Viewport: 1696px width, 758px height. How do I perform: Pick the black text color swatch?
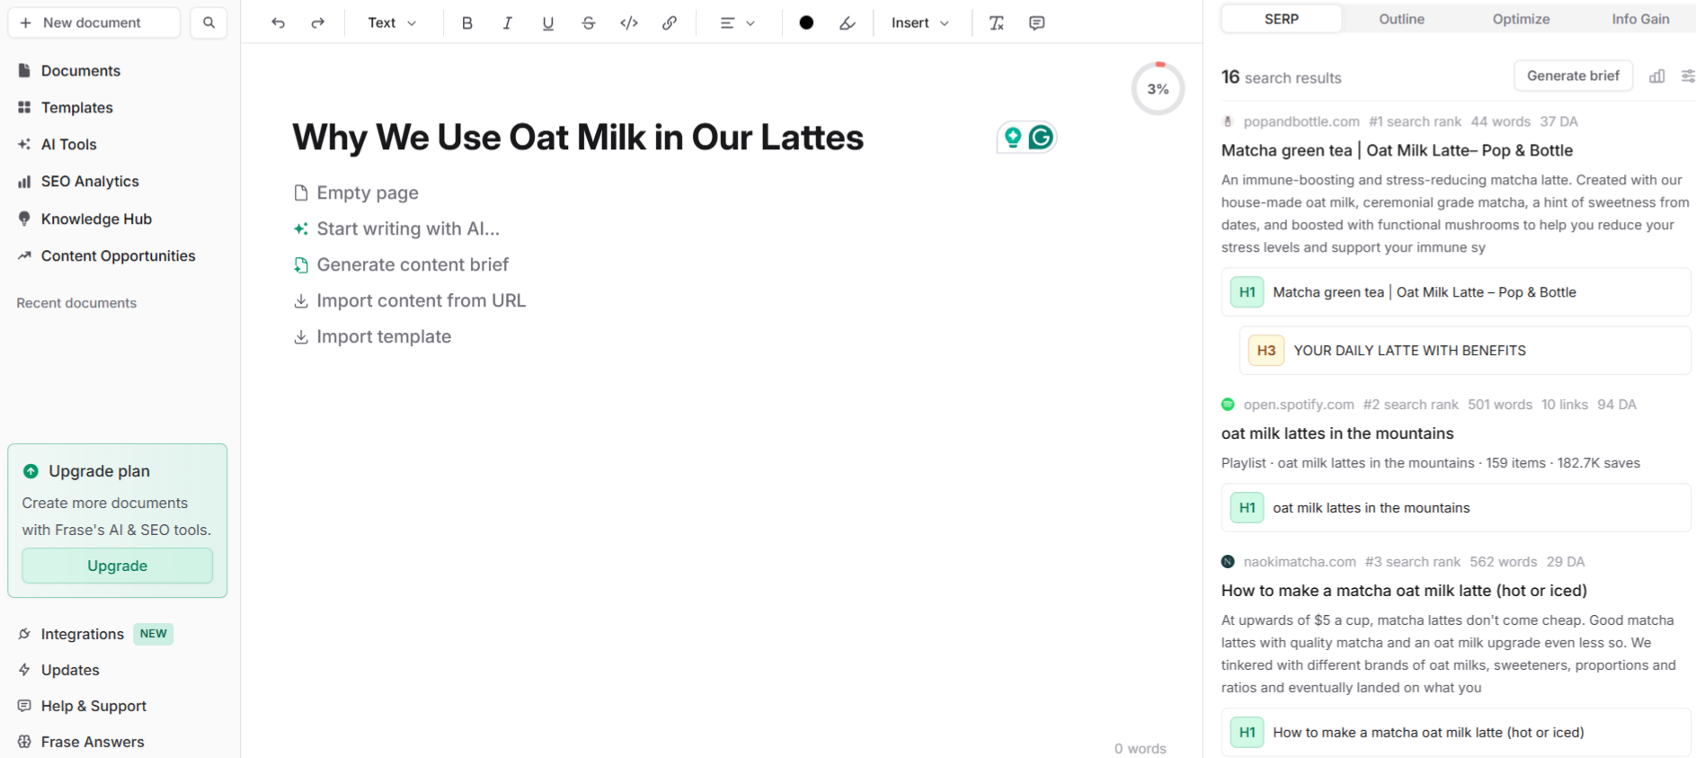[x=806, y=23]
